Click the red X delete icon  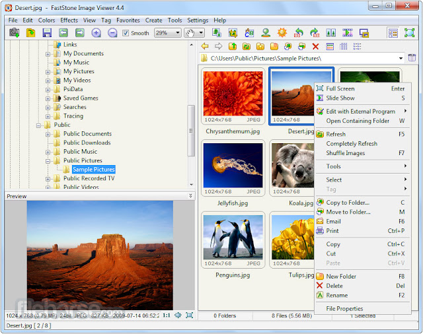tap(315, 47)
